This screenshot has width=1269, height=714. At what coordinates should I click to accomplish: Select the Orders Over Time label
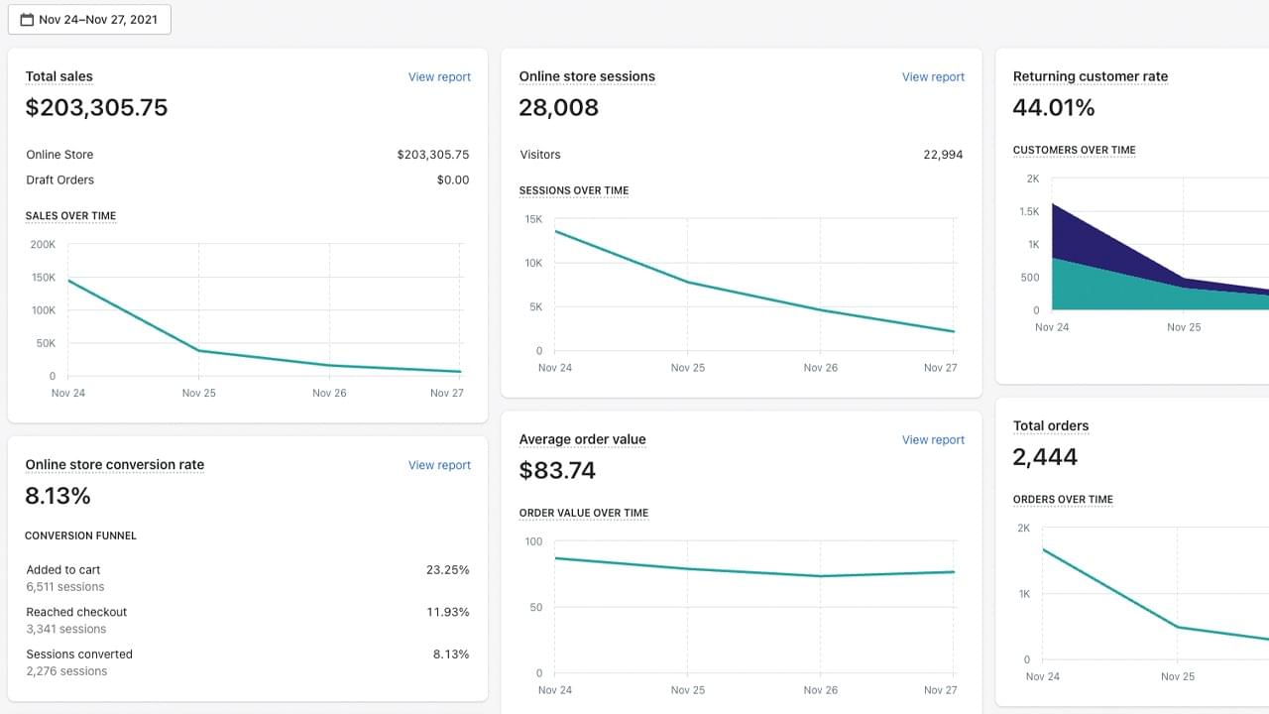click(1063, 500)
